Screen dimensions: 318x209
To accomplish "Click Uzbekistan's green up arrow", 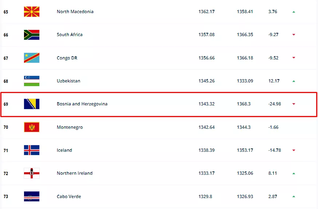I will (294, 81).
